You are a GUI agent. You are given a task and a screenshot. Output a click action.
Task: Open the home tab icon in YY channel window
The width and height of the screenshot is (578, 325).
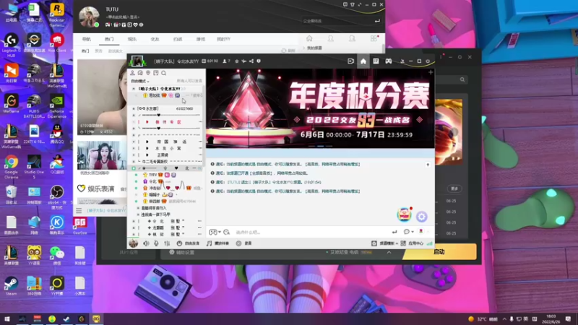click(x=363, y=61)
